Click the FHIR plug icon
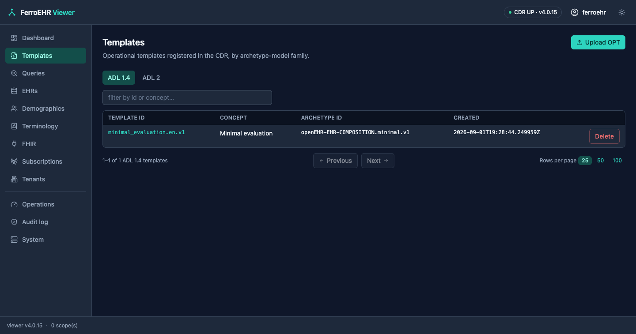636x334 pixels. pos(14,144)
